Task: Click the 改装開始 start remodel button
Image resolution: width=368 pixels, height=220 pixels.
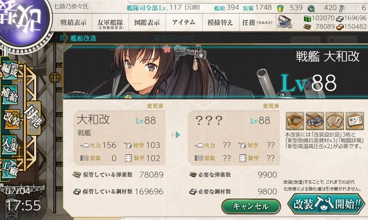Action: click(326, 204)
